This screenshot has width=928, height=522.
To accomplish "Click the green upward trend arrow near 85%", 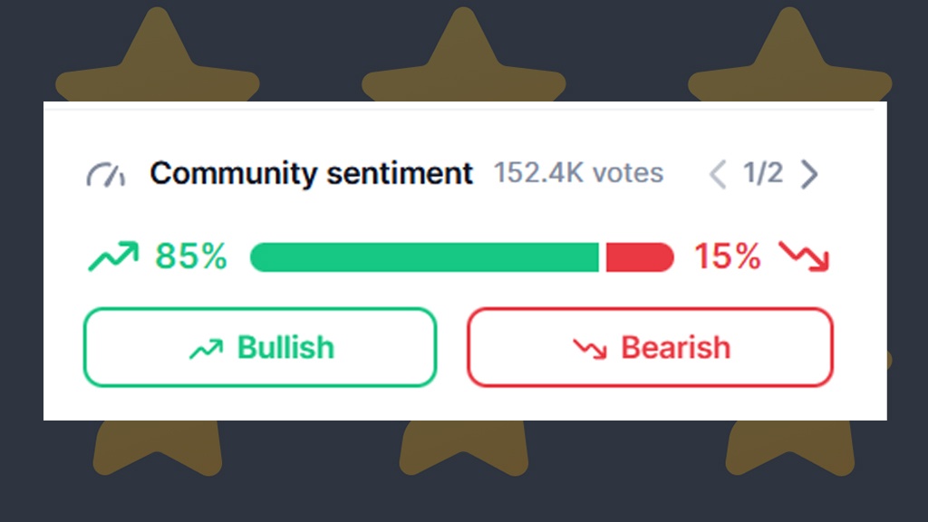I will point(112,257).
